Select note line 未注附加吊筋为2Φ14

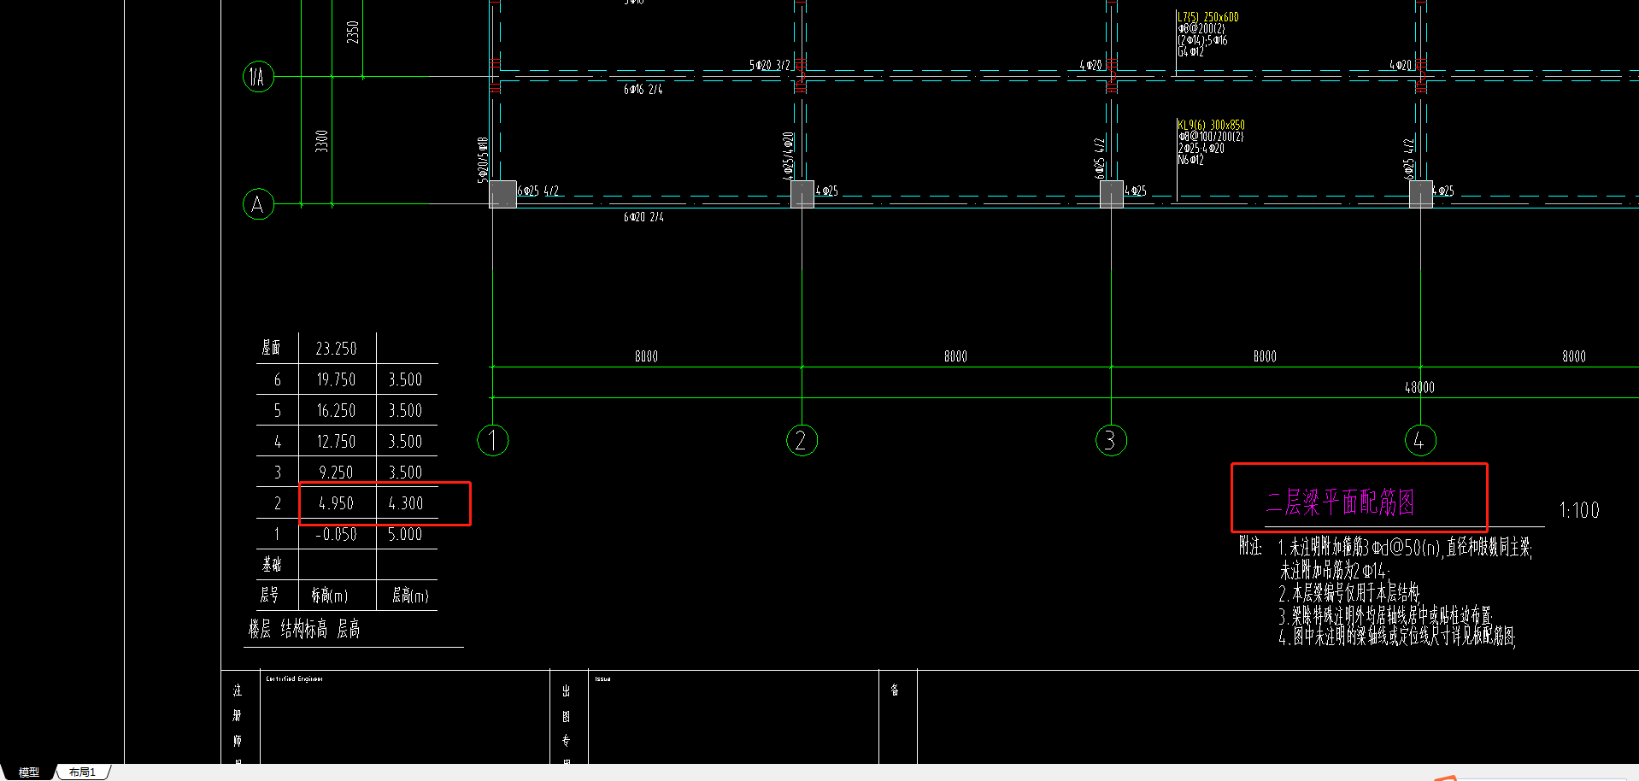click(1335, 570)
